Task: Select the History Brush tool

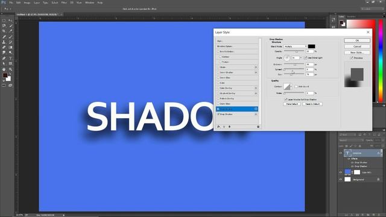Action: [10, 42]
